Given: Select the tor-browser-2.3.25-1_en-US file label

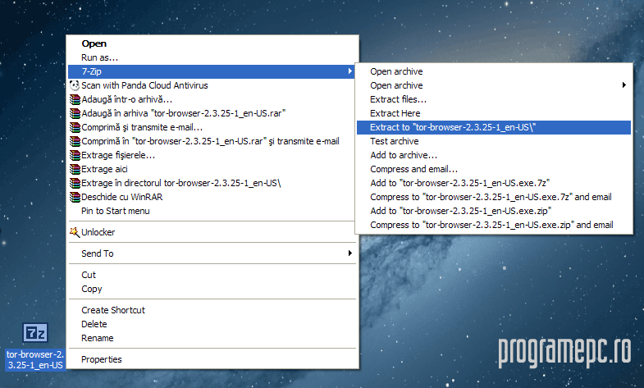Looking at the screenshot, I should [x=35, y=359].
